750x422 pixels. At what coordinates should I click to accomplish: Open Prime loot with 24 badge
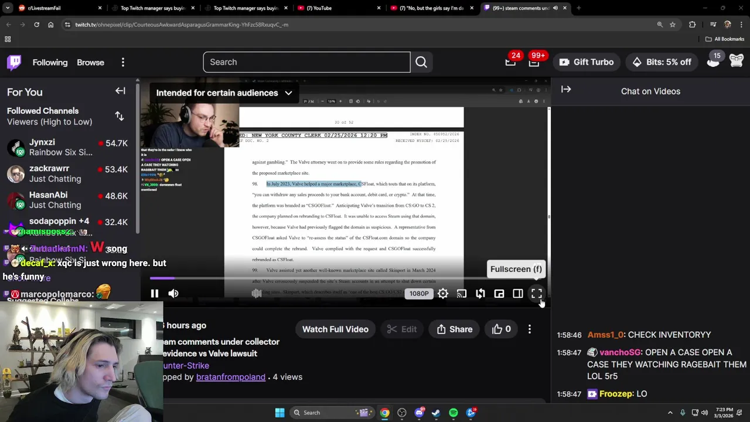pos(510,62)
